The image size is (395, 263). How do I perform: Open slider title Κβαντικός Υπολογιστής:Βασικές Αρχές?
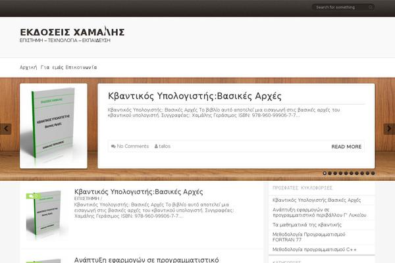pos(195,96)
